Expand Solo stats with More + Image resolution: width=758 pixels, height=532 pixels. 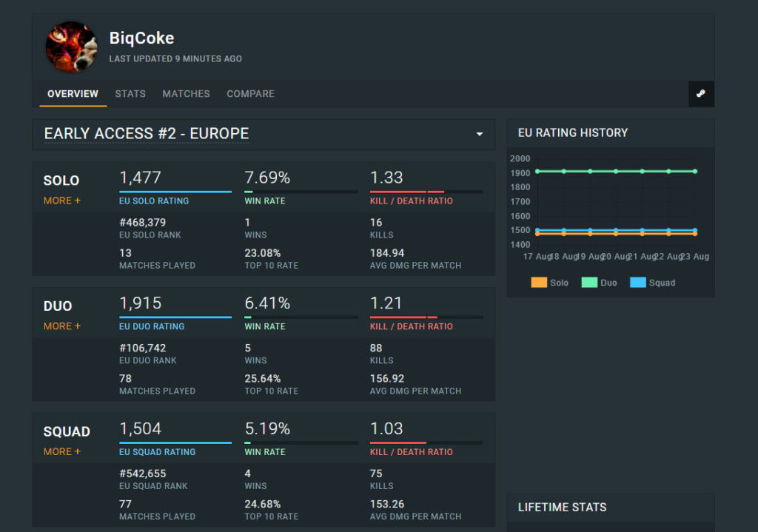click(62, 201)
